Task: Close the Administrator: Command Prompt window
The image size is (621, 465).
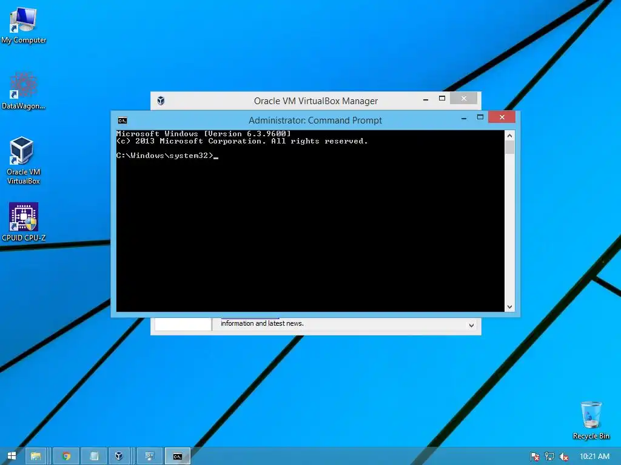Action: [502, 117]
